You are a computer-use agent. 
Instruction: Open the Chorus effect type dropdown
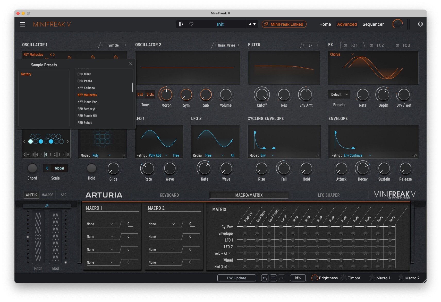(x=342, y=54)
